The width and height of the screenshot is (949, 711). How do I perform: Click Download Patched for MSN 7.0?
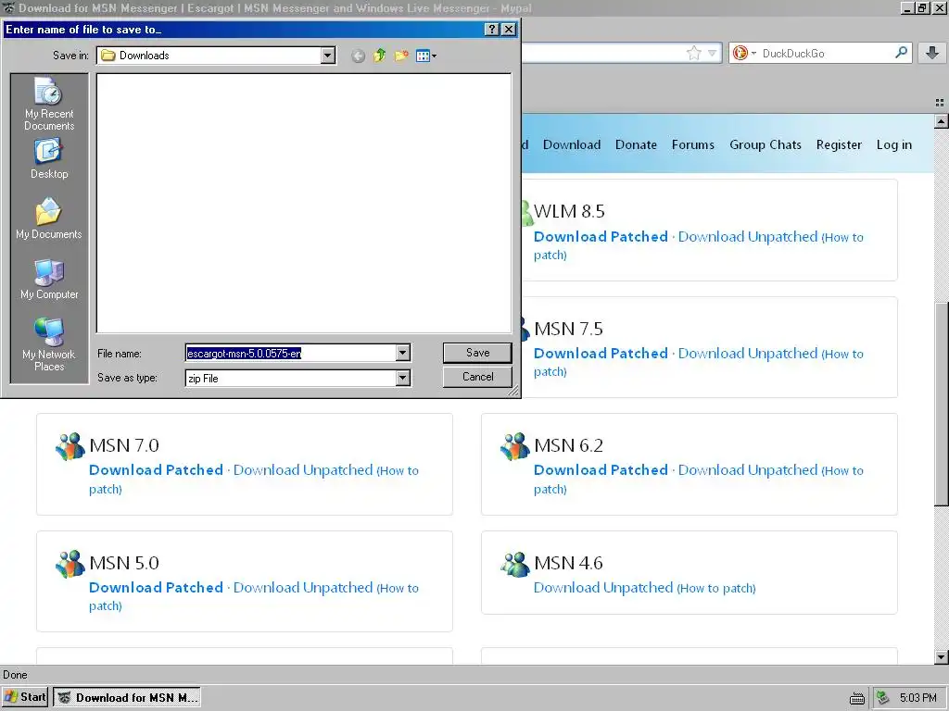click(156, 469)
